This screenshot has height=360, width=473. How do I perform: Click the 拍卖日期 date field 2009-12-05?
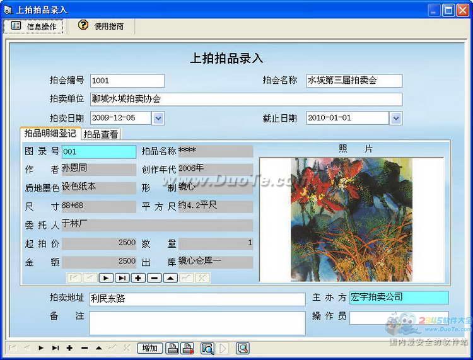coord(120,118)
